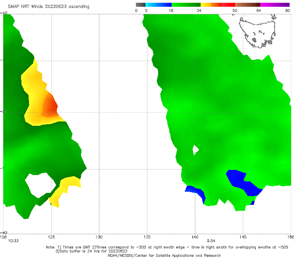The height and width of the screenshot is (258, 294).
Task: Click the note line beginning "Note: 1) Times are GMT"
Action: 167,247
